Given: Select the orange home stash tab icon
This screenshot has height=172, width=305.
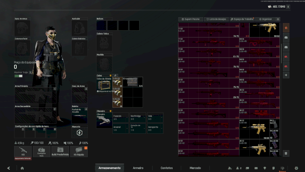Looking at the screenshot, I should coord(286,28).
